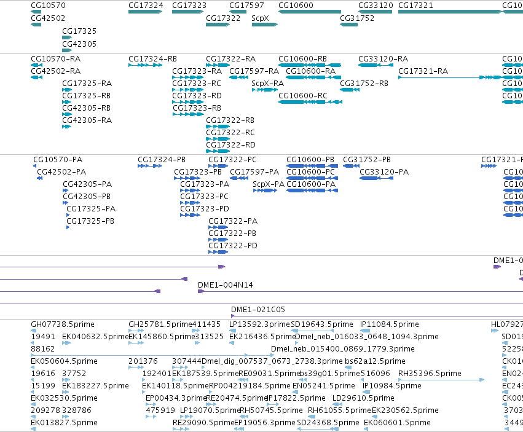Select EST label Dmel_neb_015400_0869_1779.3prime
This screenshot has width=523, height=432.
[343, 349]
